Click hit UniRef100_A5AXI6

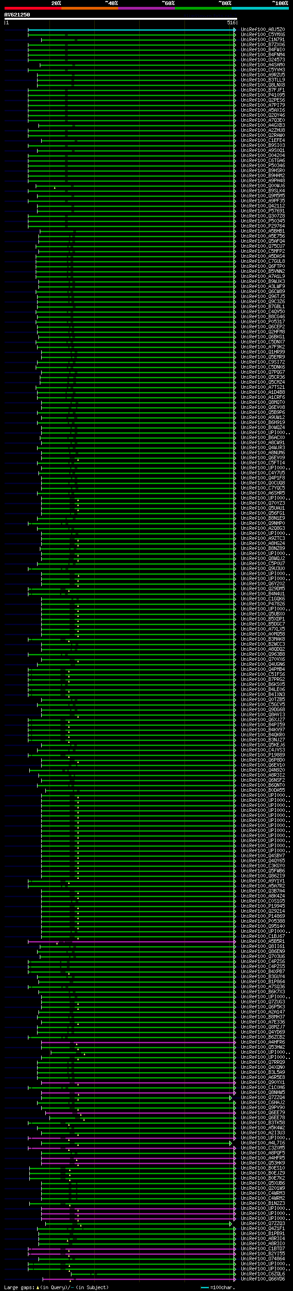tap(263, 110)
